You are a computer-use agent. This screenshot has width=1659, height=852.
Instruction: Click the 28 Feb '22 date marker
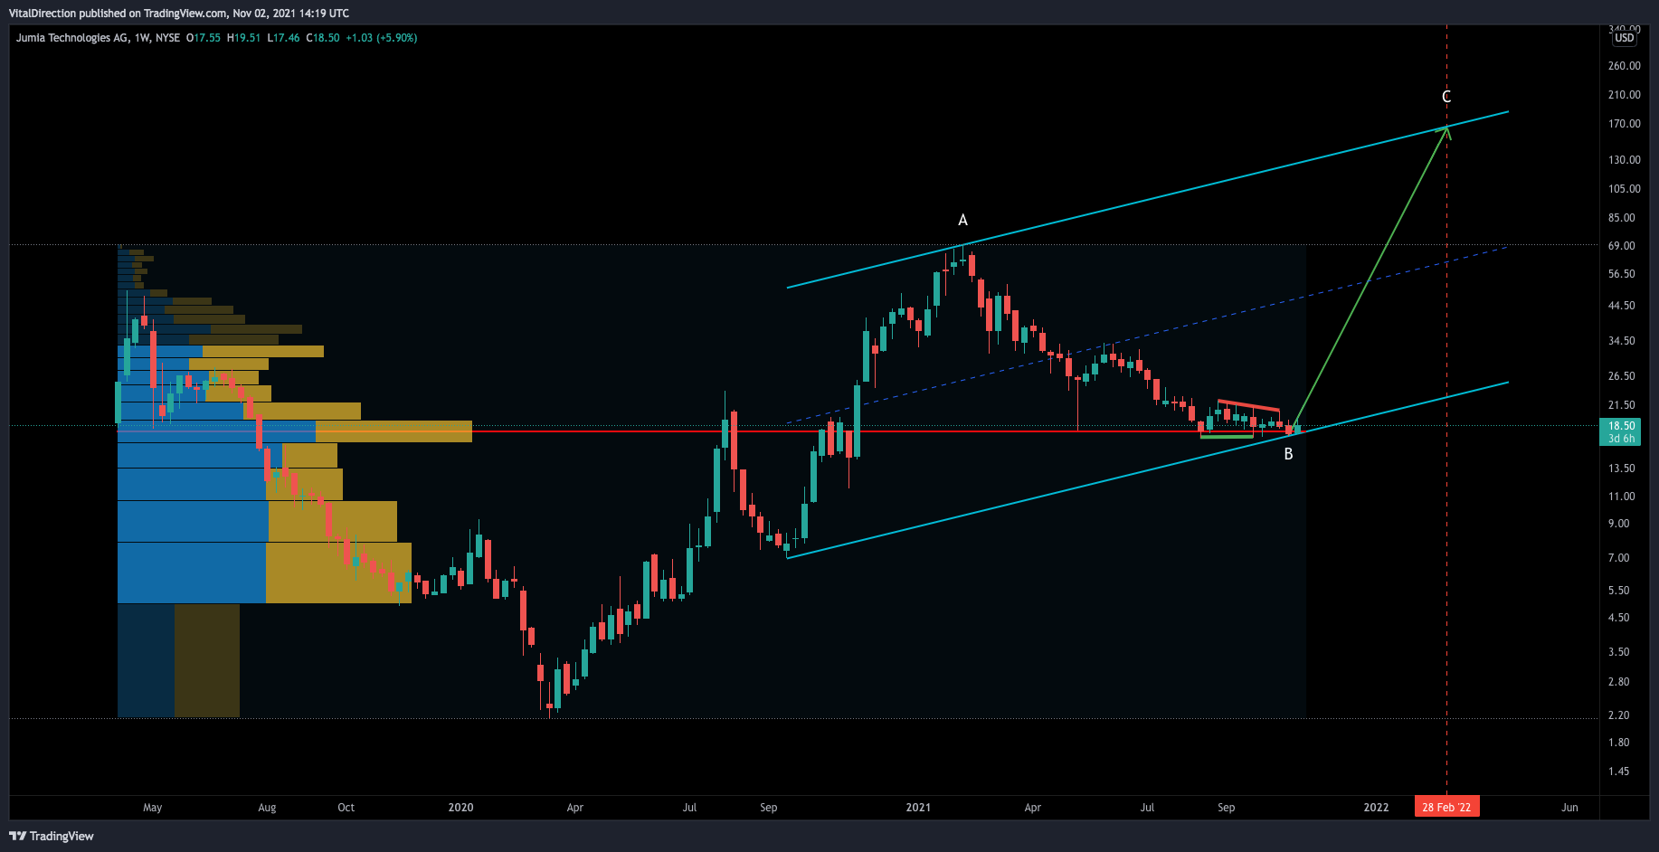pos(1446,807)
